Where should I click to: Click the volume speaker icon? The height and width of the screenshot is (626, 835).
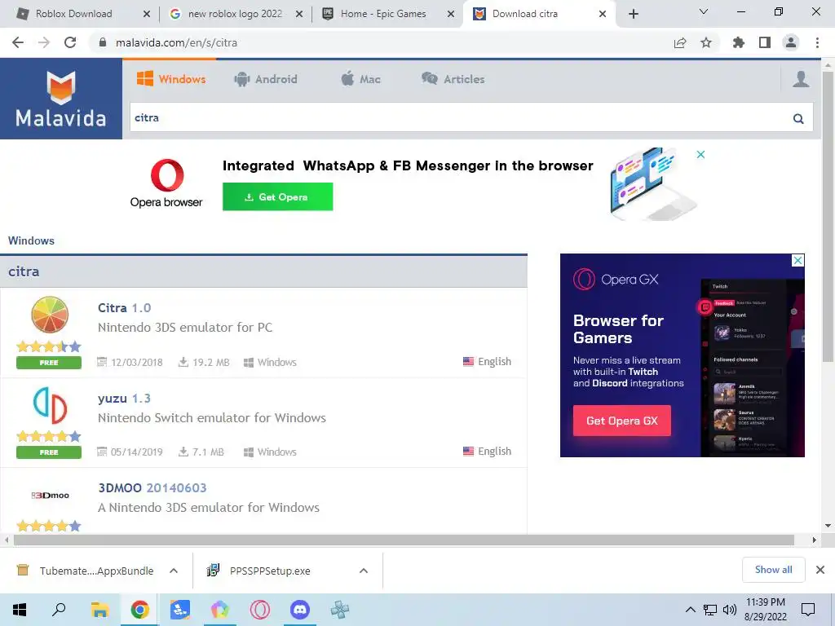click(730, 610)
